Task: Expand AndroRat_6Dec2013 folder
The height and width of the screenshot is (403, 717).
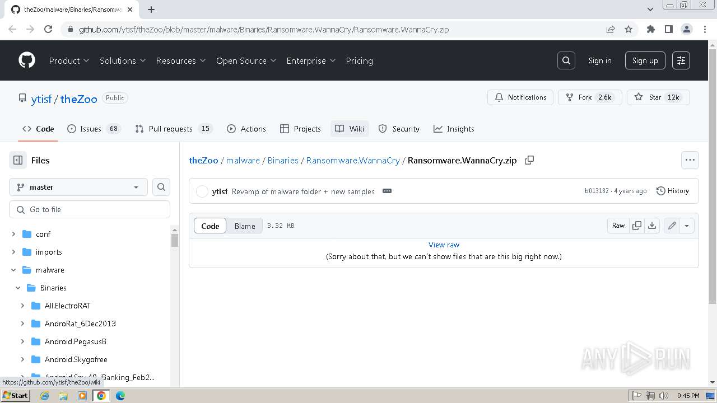Action: (x=22, y=324)
